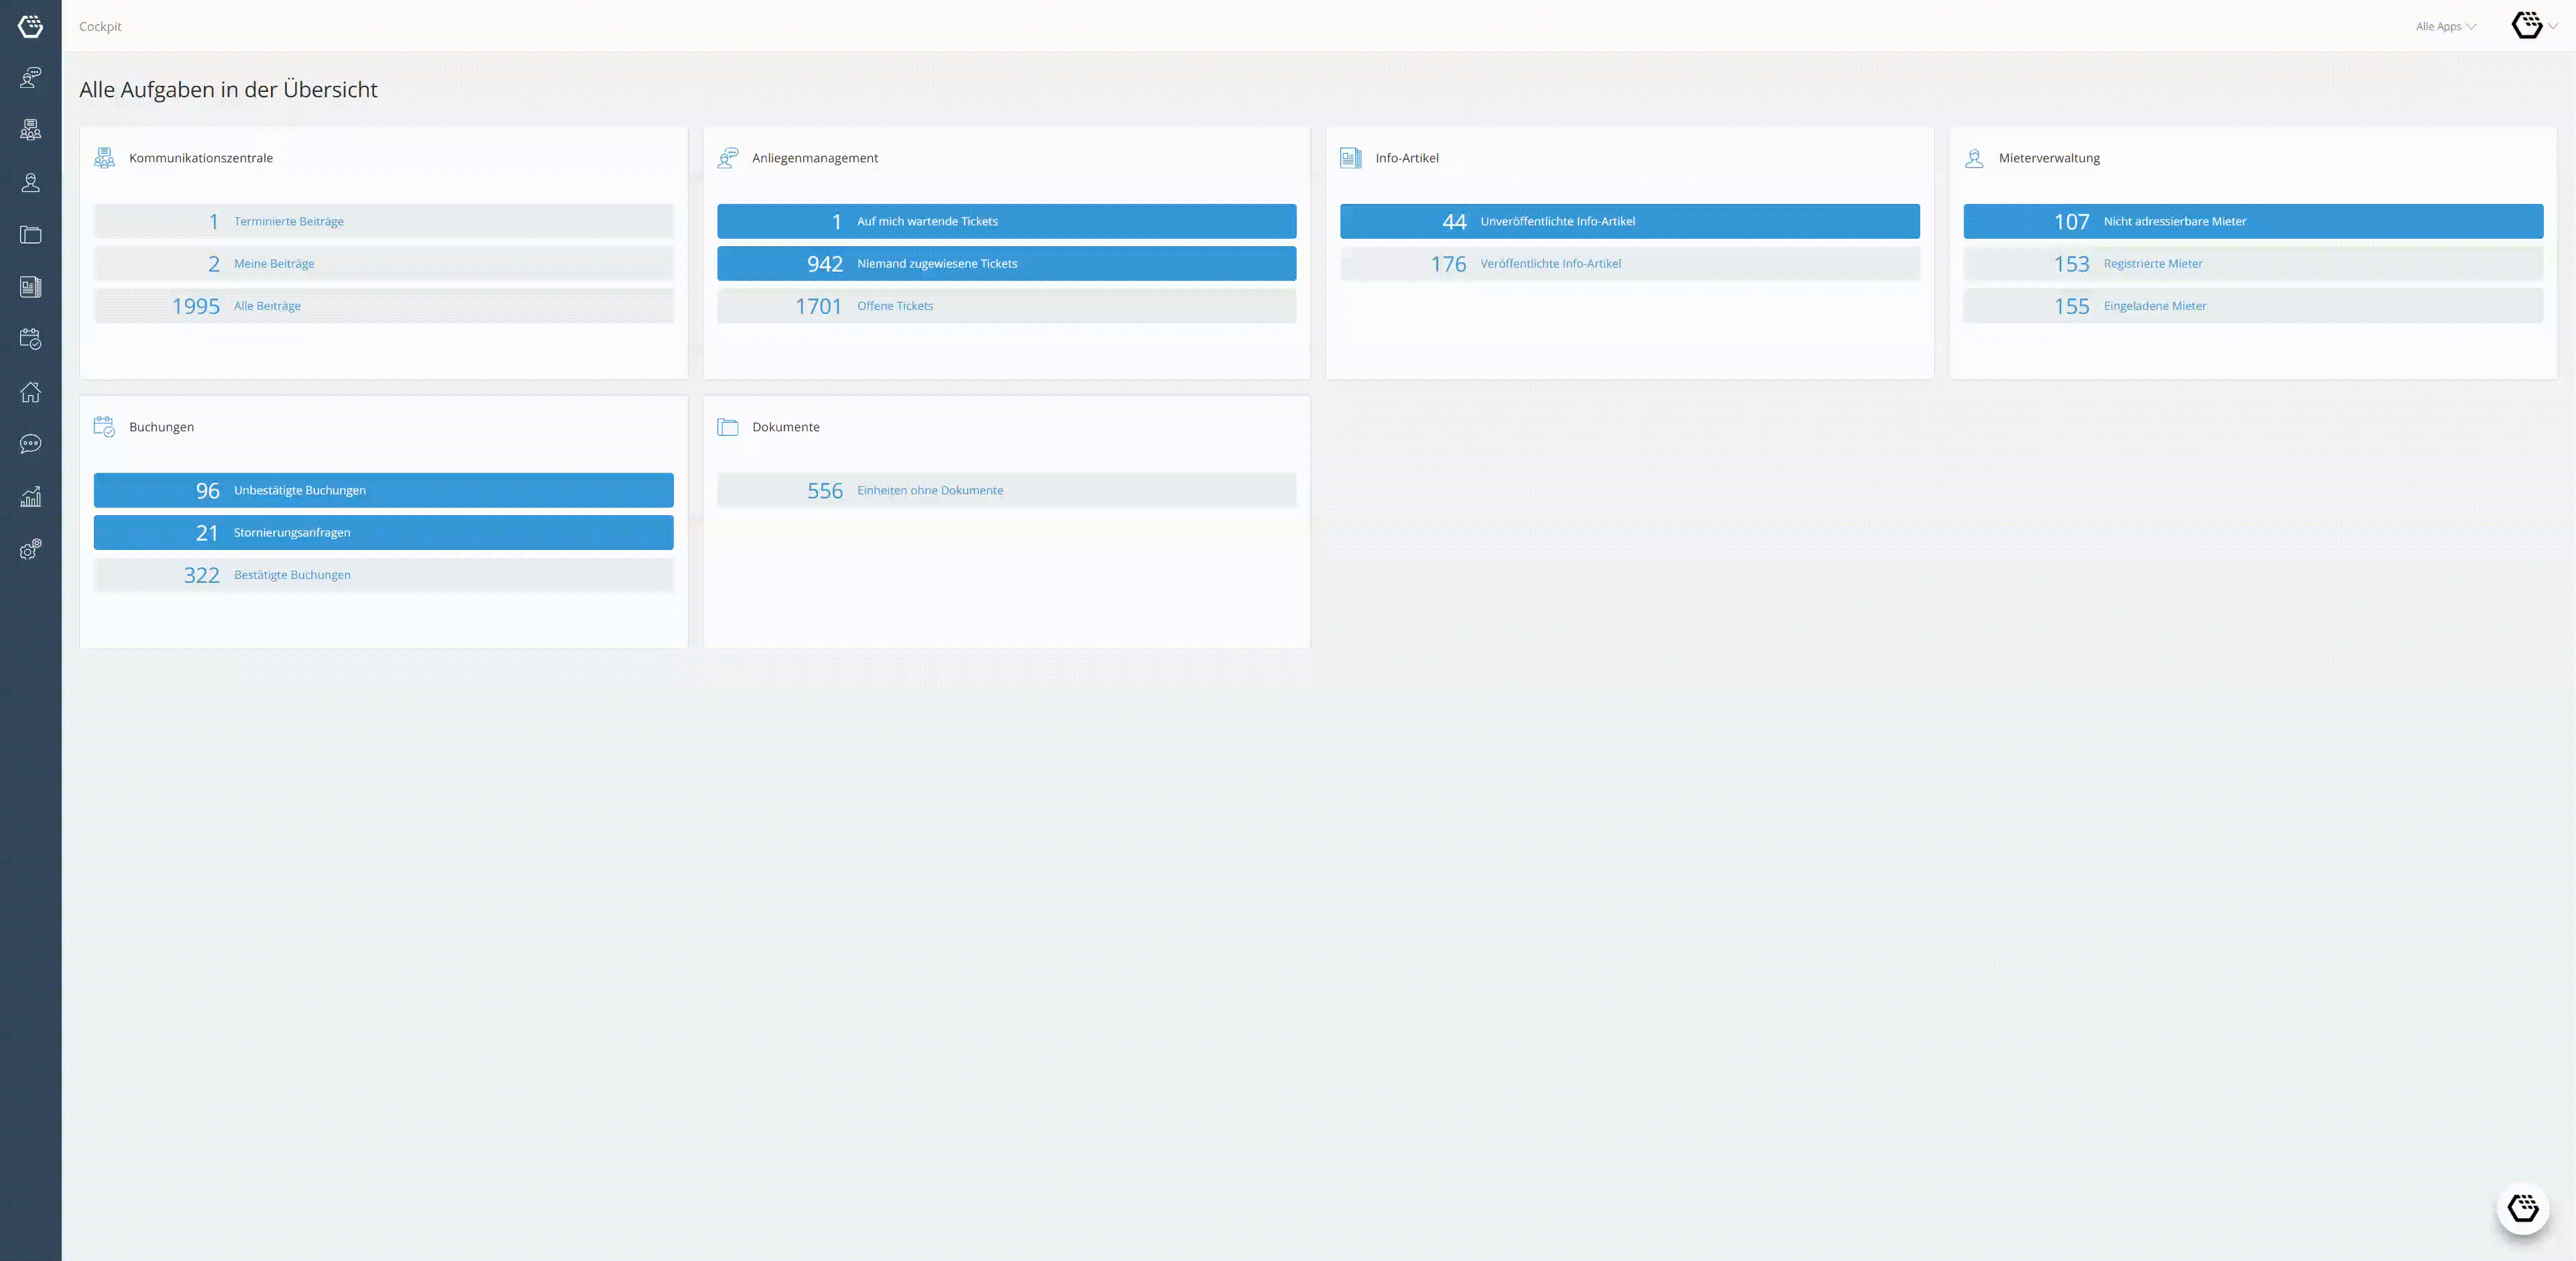The width and height of the screenshot is (2576, 1261).
Task: Open Stornierungsanfragen row
Action: tap(384, 532)
